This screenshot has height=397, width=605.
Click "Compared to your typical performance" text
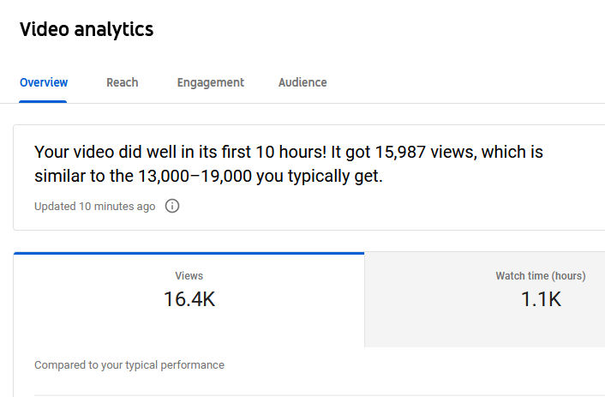(x=129, y=365)
